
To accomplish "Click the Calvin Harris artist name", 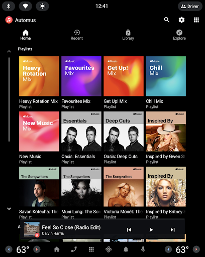I will click(x=53, y=233).
